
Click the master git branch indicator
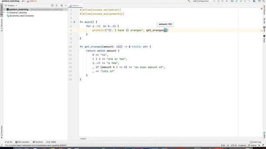coord(252,145)
